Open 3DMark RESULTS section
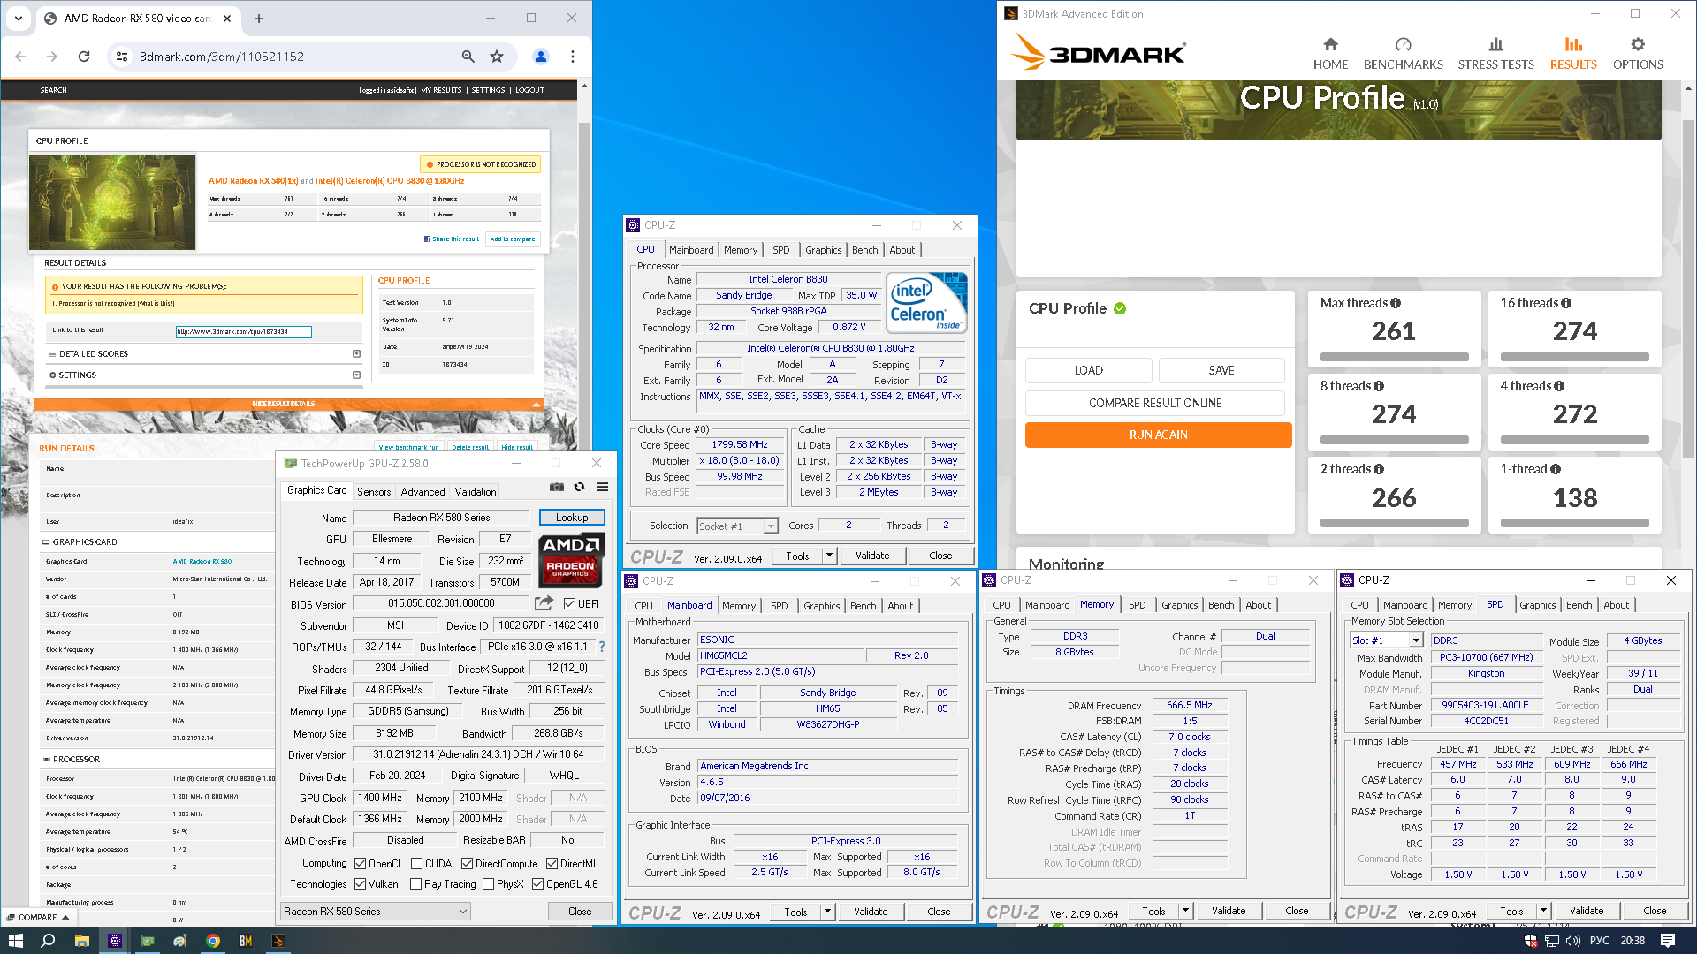This screenshot has width=1697, height=954. click(1573, 53)
